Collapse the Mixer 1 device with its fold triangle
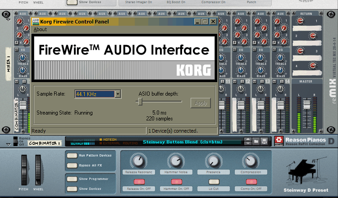Screen dimensions: 338x198 click(x=8, y=20)
